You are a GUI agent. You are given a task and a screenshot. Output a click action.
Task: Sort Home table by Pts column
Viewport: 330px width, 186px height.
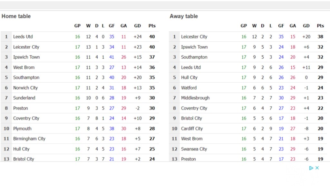click(x=152, y=26)
